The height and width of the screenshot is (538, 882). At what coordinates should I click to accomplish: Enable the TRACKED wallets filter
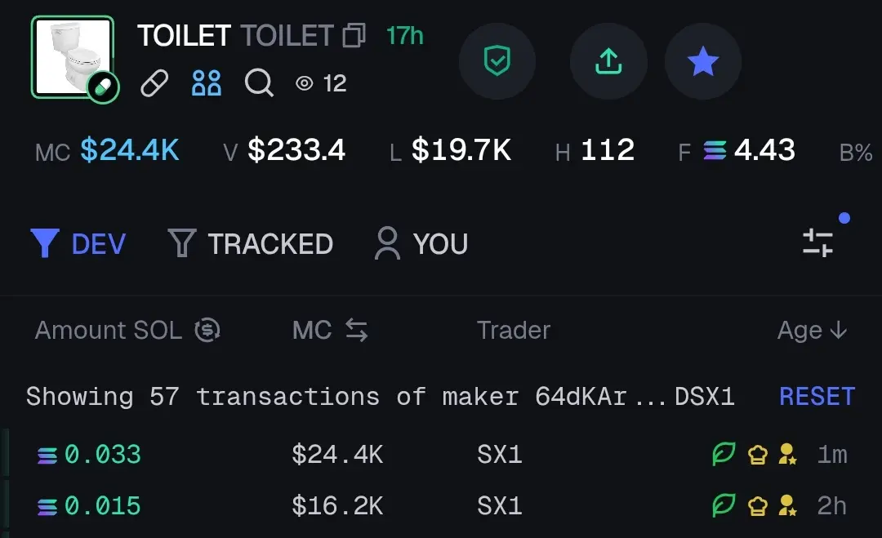click(251, 243)
